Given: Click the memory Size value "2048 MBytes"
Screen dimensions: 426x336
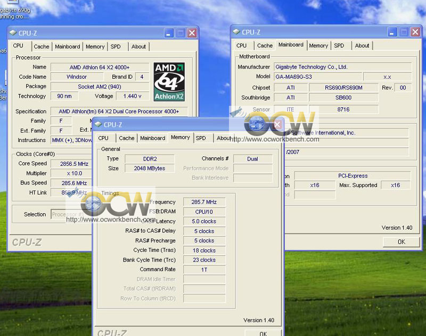Looking at the screenshot, I should [150, 168].
